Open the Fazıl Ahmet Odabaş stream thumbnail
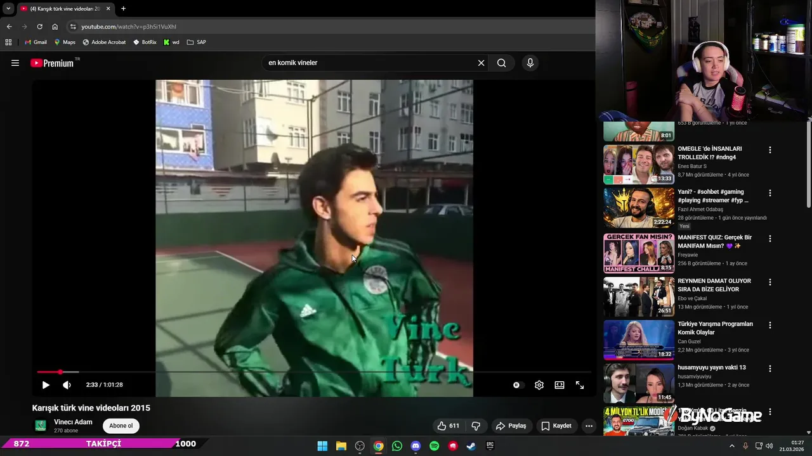 point(638,208)
